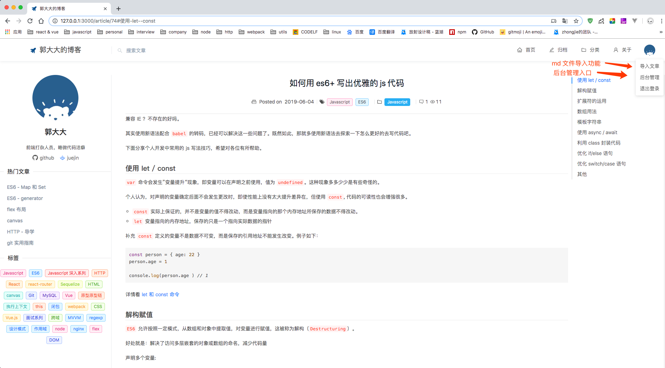Screen dimensions: 665x368
Task: Go to the browser home icon
Action: coord(41,21)
